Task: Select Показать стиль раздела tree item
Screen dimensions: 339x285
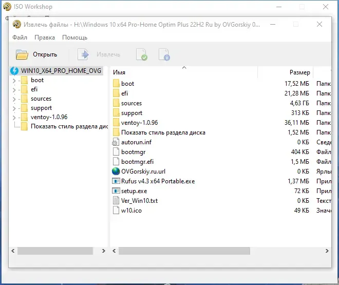Action: pos(69,126)
